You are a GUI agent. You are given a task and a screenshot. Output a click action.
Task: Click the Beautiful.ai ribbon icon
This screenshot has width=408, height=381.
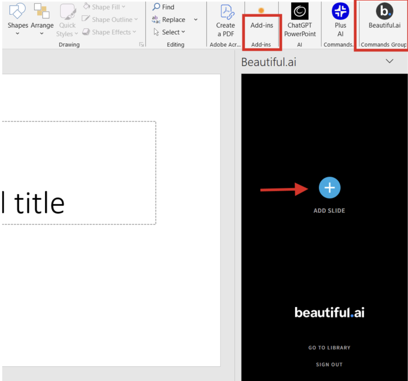coord(384,11)
